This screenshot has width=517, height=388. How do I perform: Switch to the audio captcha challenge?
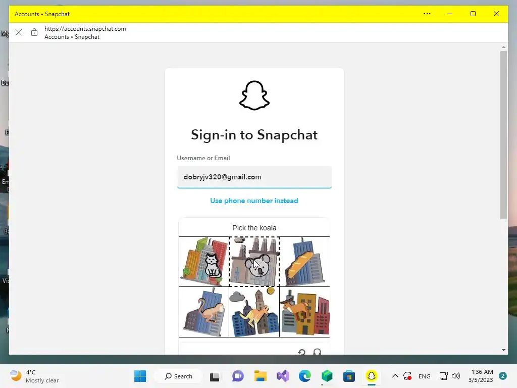(x=317, y=352)
